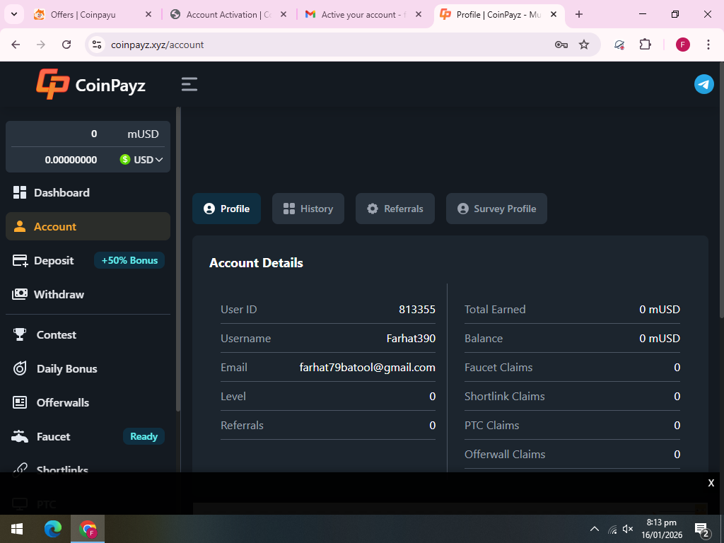
Task: Expand the USD currency dropdown
Action: tap(141, 160)
